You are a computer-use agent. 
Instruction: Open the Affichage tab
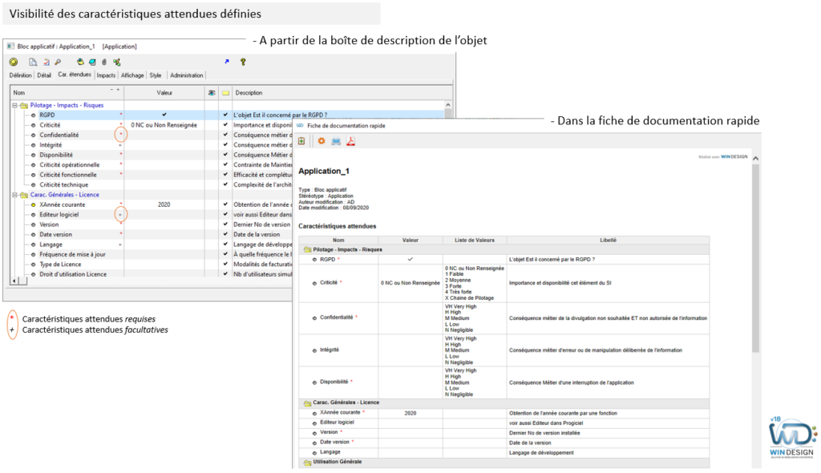[132, 75]
